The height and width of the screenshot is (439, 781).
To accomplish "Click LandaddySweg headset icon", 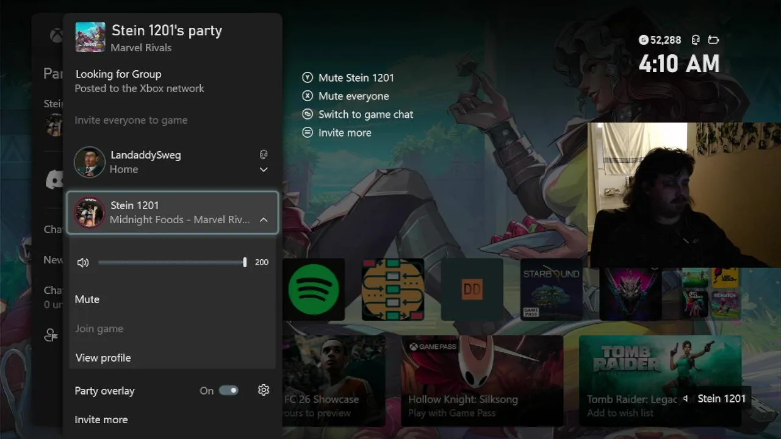I will [x=264, y=155].
